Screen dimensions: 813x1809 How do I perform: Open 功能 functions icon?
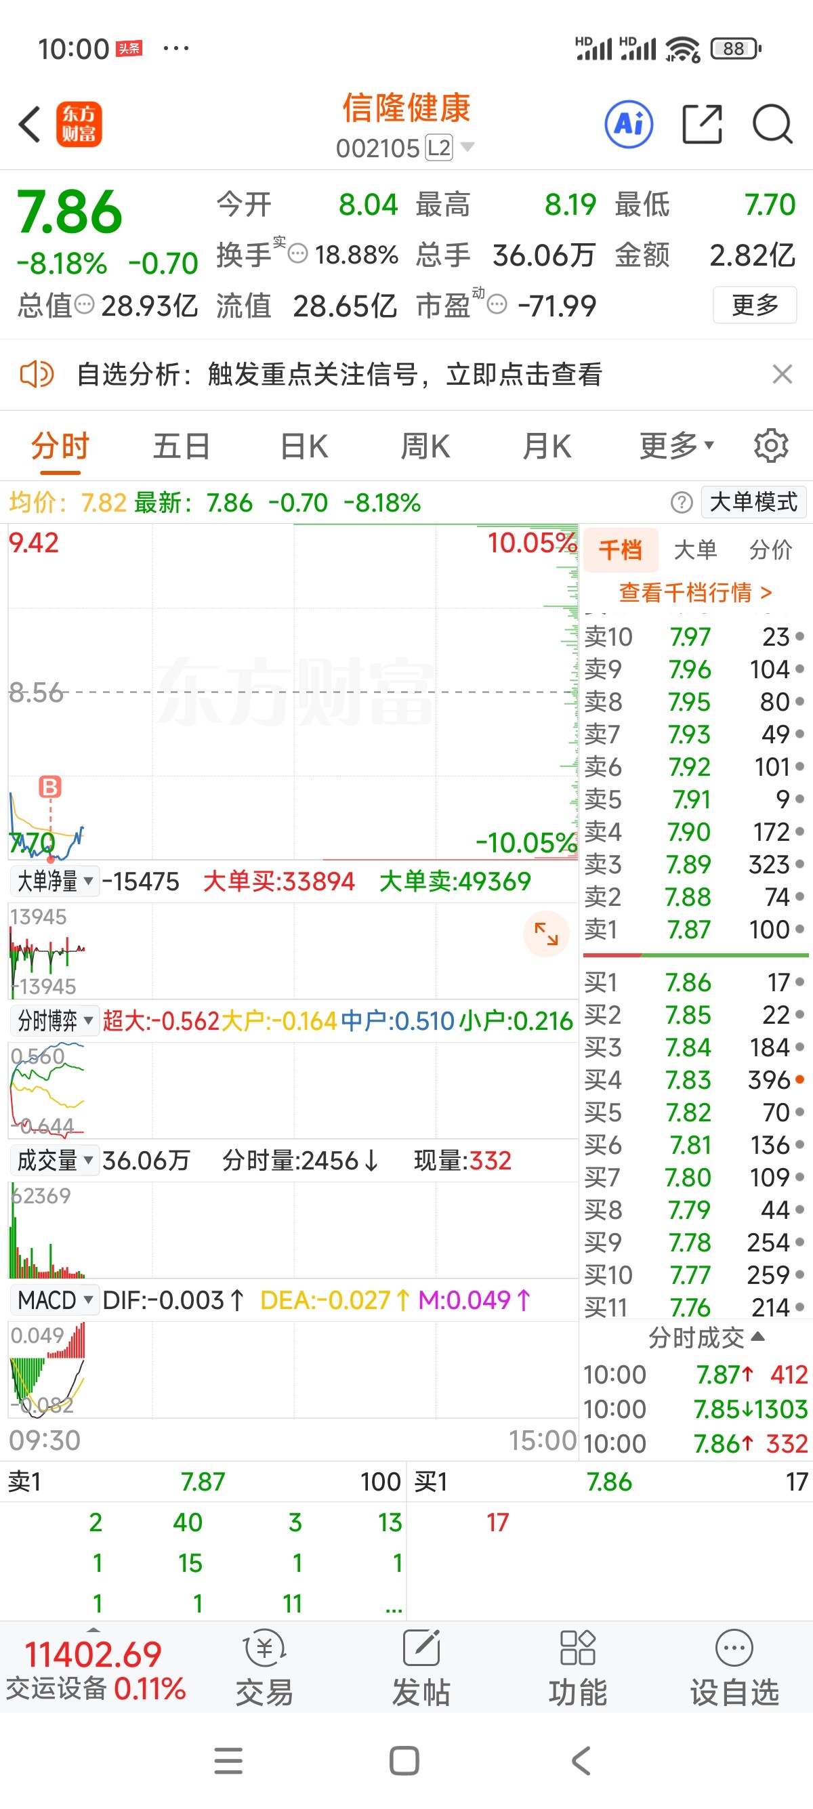(578, 1668)
